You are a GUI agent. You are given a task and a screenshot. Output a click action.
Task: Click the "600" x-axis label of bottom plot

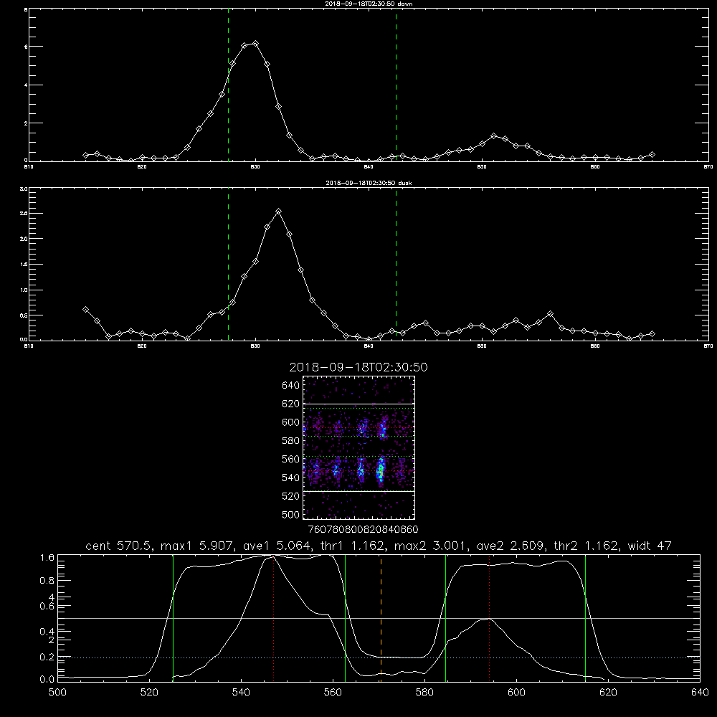[517, 693]
